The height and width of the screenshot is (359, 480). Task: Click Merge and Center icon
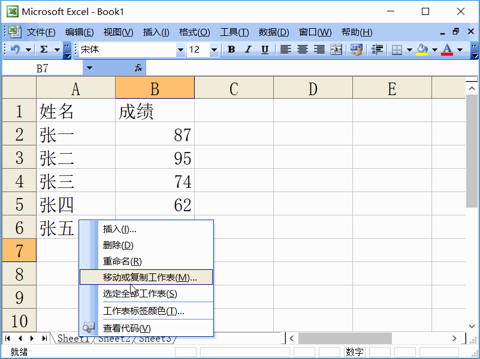point(336,49)
